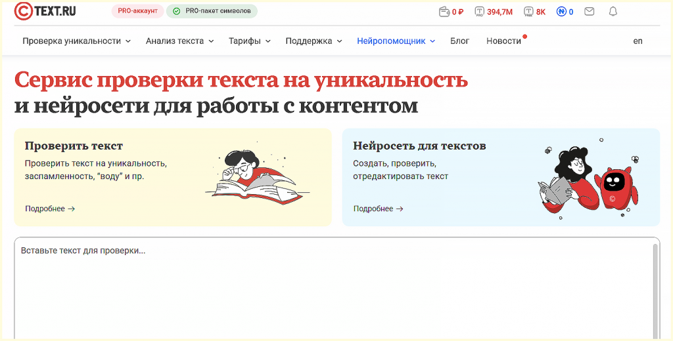Click the green checkmark in PRO-пакет символов badge
The height and width of the screenshot is (341, 673).
(176, 11)
